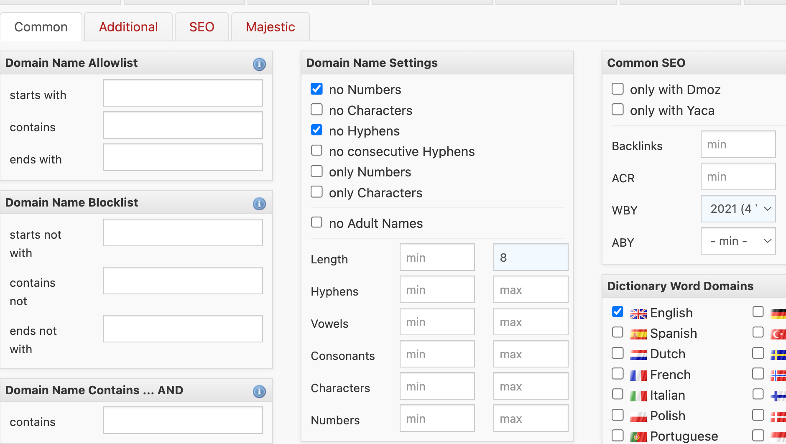The width and height of the screenshot is (786, 444).
Task: Click the Portuguese flag icon
Action: point(638,437)
